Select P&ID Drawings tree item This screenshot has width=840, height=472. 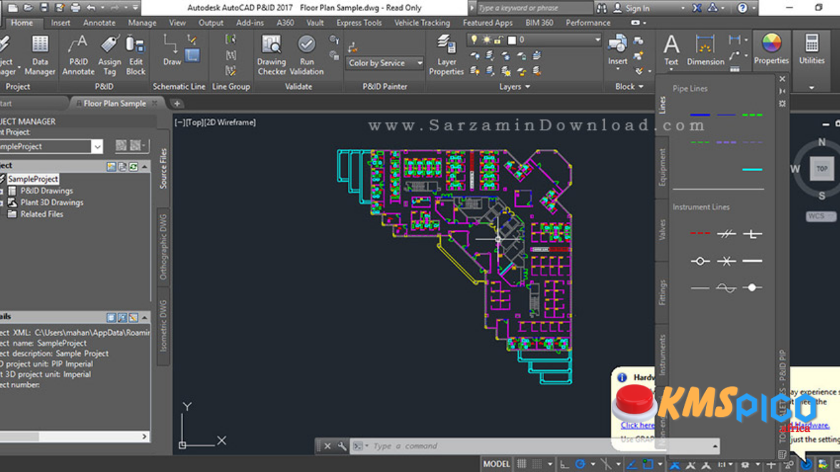point(46,191)
